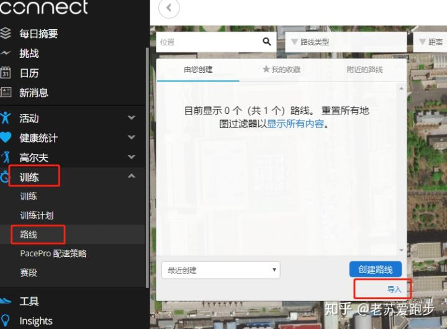The height and width of the screenshot is (329, 447).
Task: Select the 训练计划 submenu item
Action: (x=37, y=215)
